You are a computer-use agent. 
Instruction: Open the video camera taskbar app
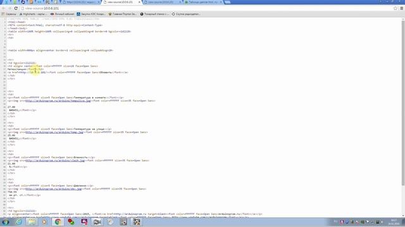(x=97, y=222)
